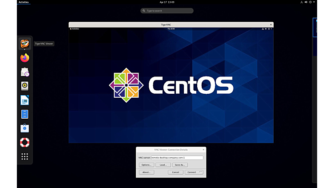Open the Rhythmbox music player icon

[x=25, y=86]
